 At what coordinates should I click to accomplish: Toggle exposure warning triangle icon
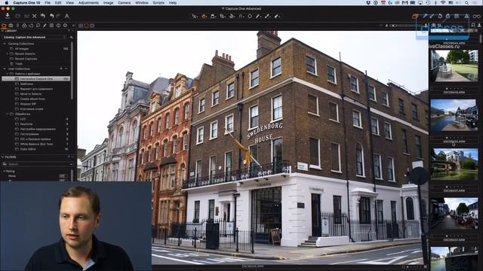coord(467,16)
